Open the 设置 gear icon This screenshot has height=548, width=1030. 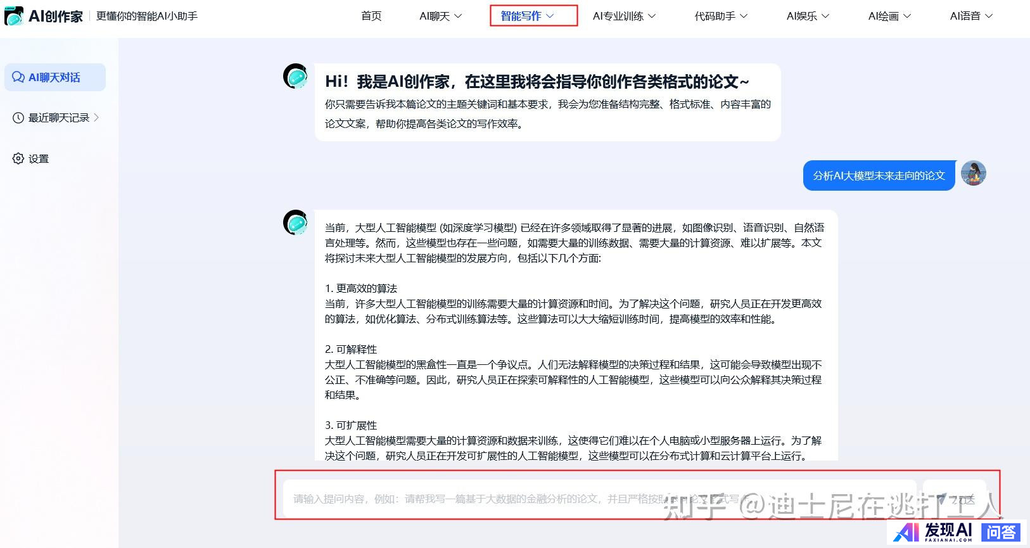[18, 158]
